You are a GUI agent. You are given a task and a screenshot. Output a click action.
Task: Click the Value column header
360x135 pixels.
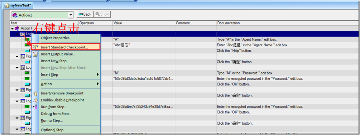point(144,23)
